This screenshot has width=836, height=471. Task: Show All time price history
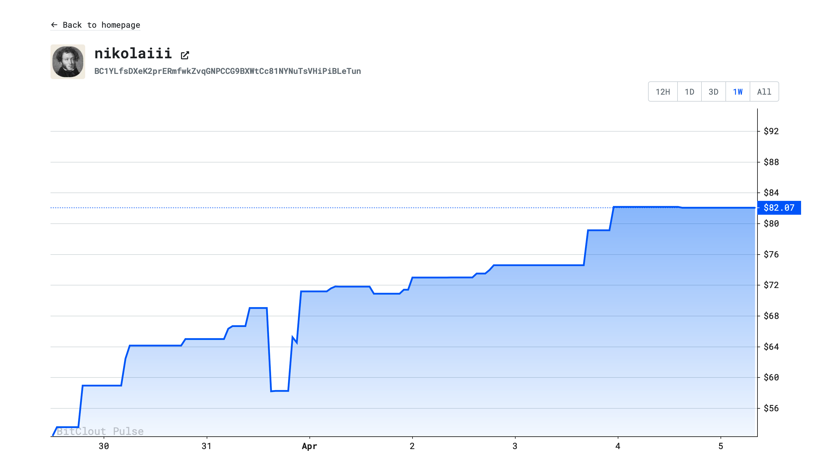point(764,92)
